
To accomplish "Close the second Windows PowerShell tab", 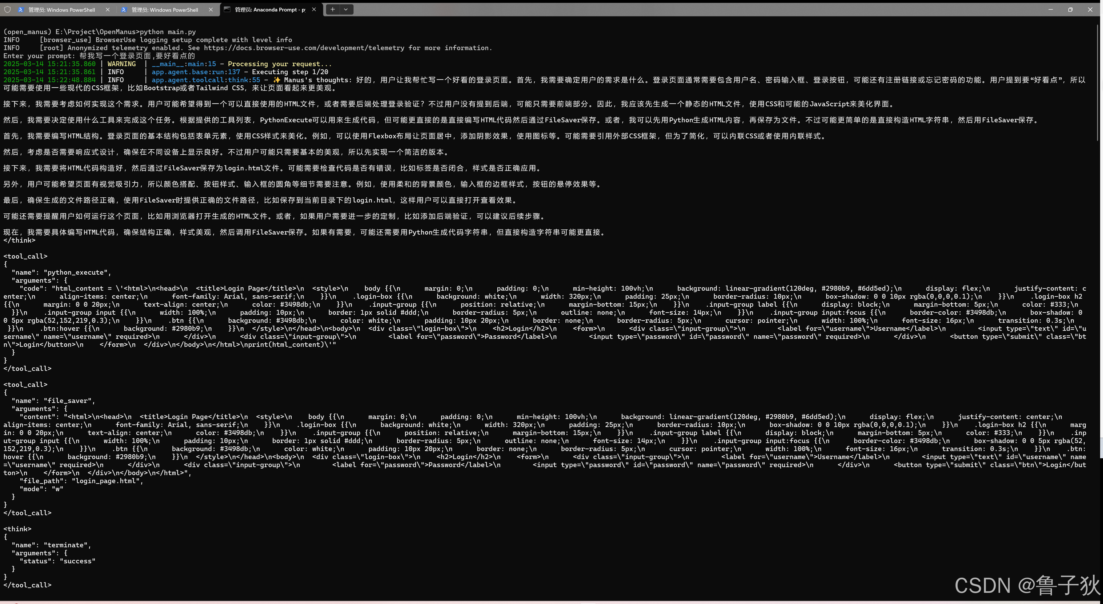I will pyautogui.click(x=211, y=9).
